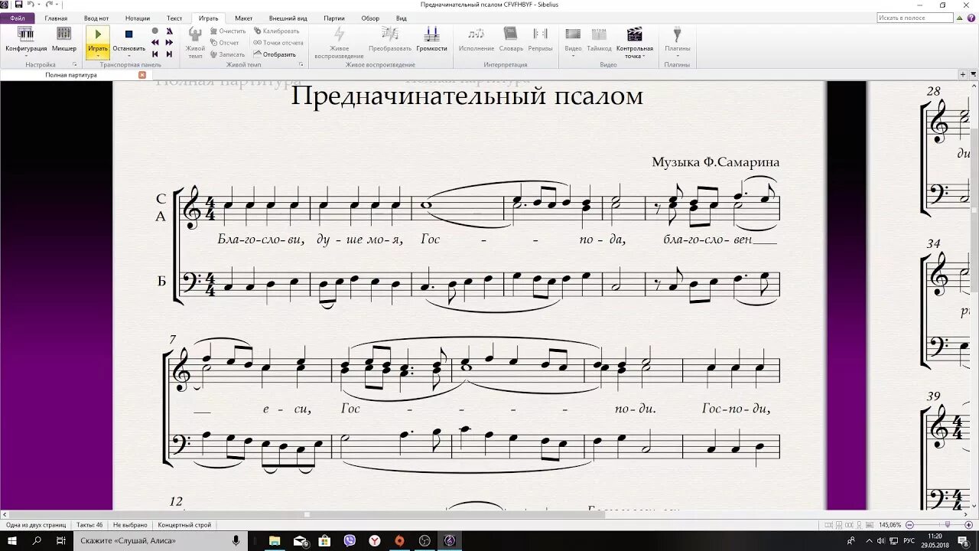The height and width of the screenshot is (551, 979).
Task: Switch to the Нотации ribbon tab
Action: (x=138, y=18)
